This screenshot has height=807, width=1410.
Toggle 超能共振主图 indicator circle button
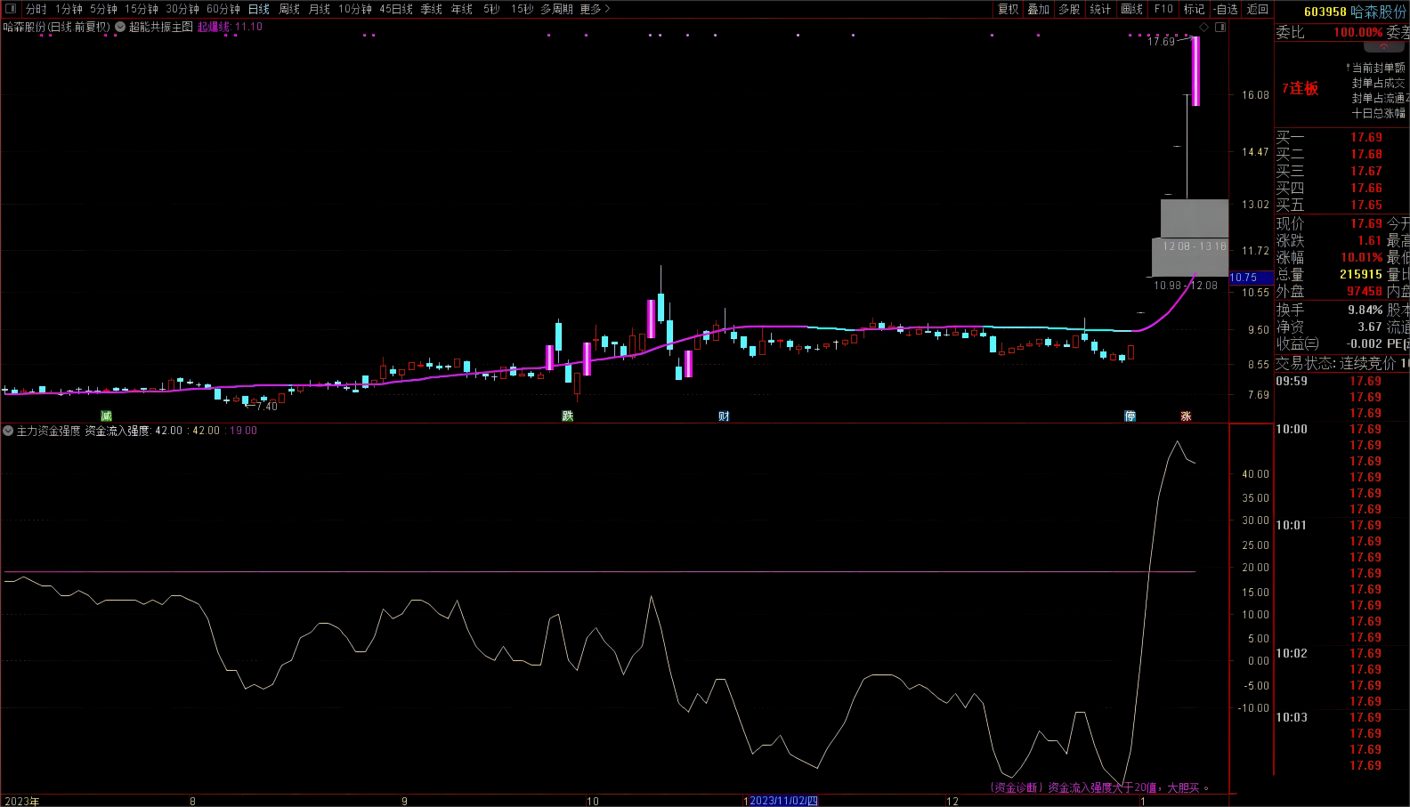[120, 27]
